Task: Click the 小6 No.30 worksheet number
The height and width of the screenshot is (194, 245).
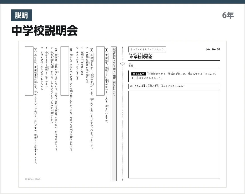Action: tap(213, 49)
